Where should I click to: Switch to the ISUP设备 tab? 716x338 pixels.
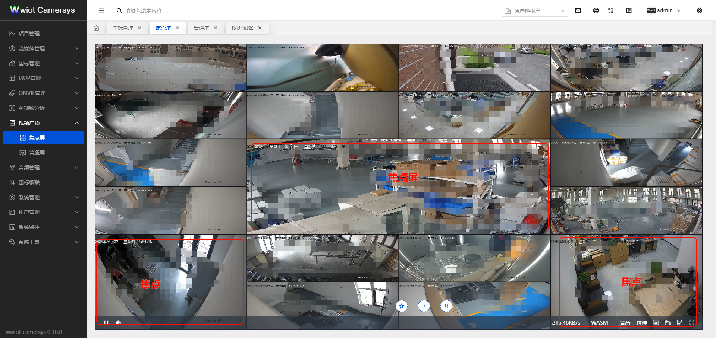(x=242, y=28)
